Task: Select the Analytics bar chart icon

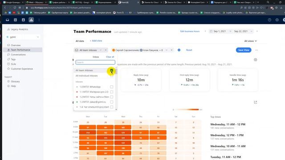Action: pyautogui.click(x=31, y=20)
